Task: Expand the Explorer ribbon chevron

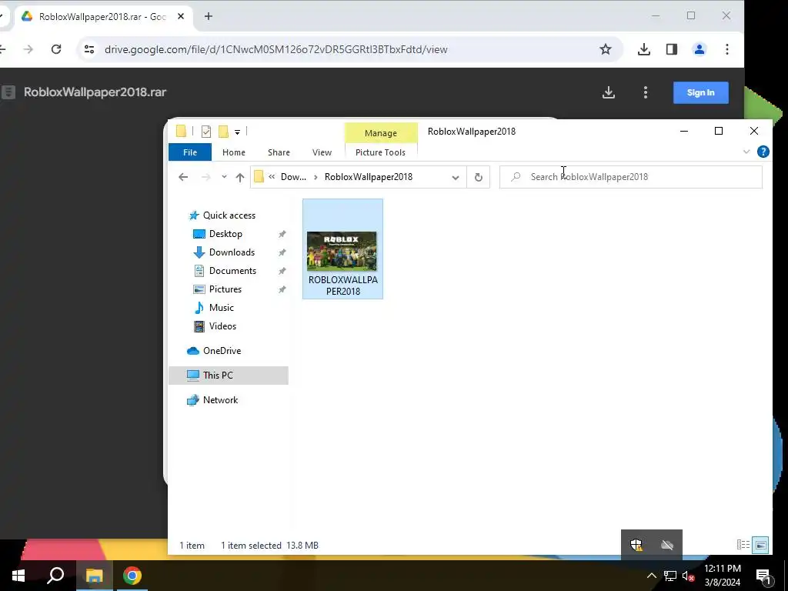Action: click(x=746, y=152)
